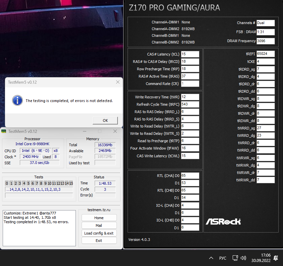Screen dimensions: 283x266
Task: Click the blue info icon in dialog
Action: [x=17, y=100]
